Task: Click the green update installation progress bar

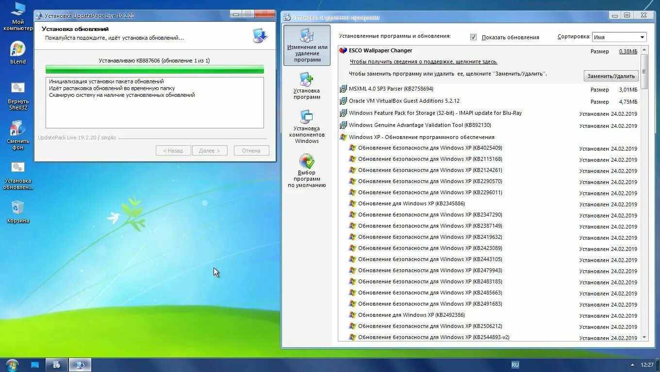Action: coord(155,69)
